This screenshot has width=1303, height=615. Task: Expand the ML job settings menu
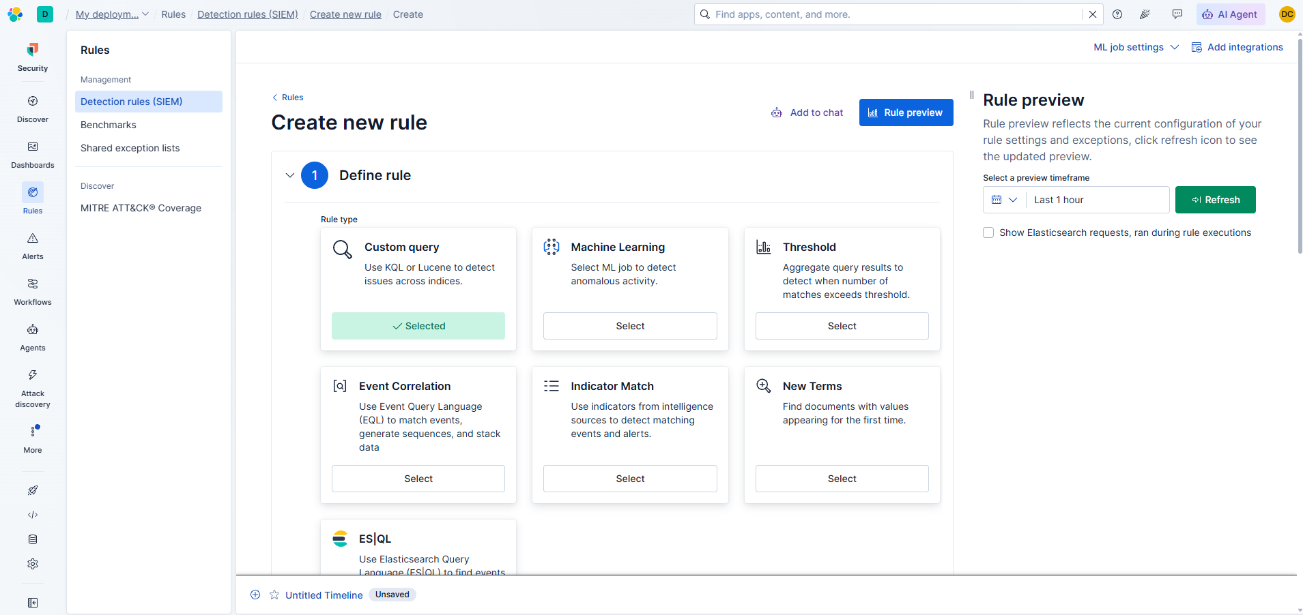coord(1136,47)
